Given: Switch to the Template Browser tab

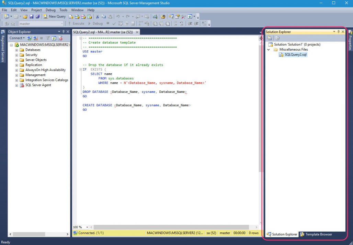Looking at the screenshot, I should [316, 234].
